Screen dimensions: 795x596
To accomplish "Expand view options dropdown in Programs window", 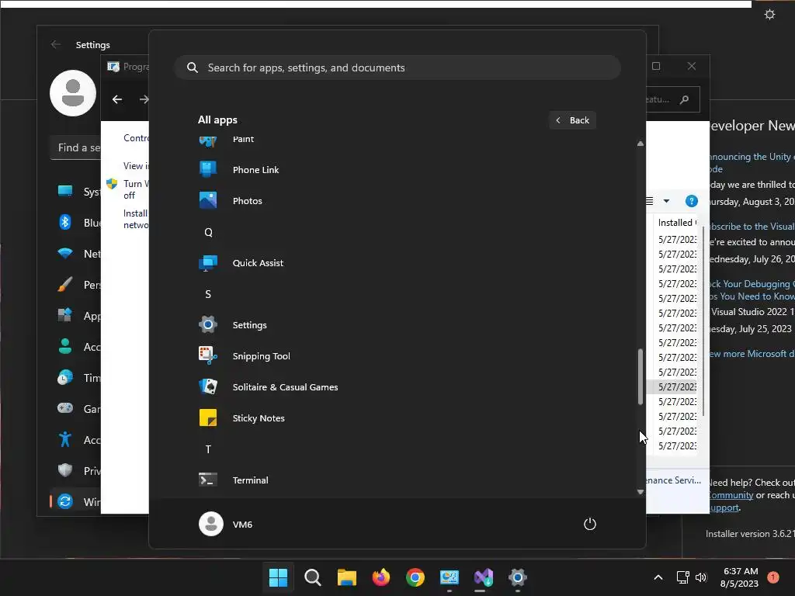I will [666, 201].
